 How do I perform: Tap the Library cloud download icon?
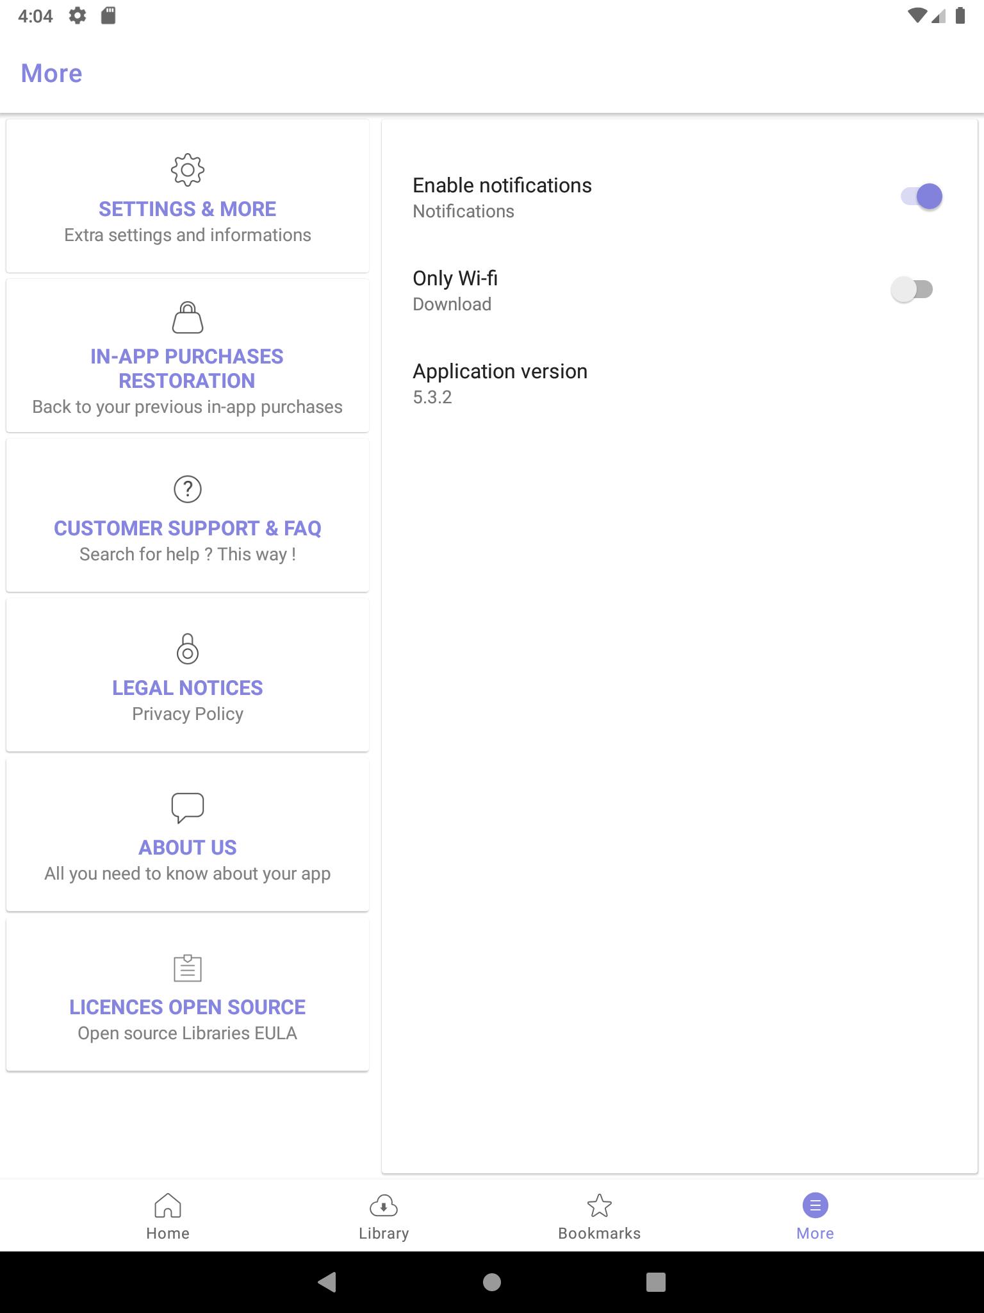click(384, 1205)
